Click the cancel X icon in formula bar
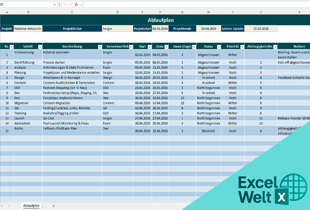Screen dimensions: 310x210 tap(65, 4)
